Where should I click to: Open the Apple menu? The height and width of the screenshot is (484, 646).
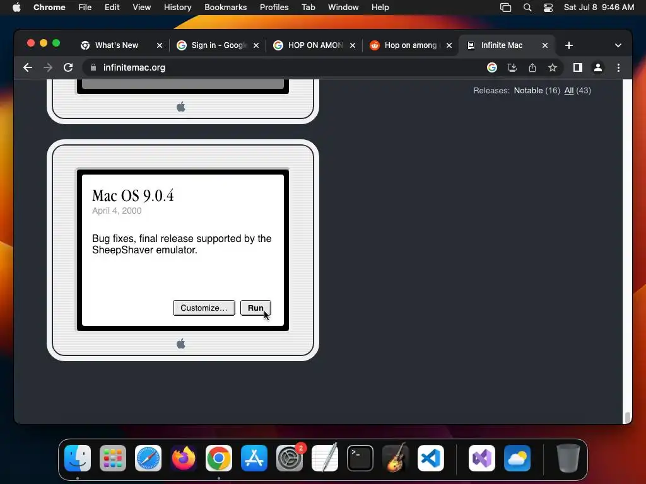pyautogui.click(x=16, y=8)
